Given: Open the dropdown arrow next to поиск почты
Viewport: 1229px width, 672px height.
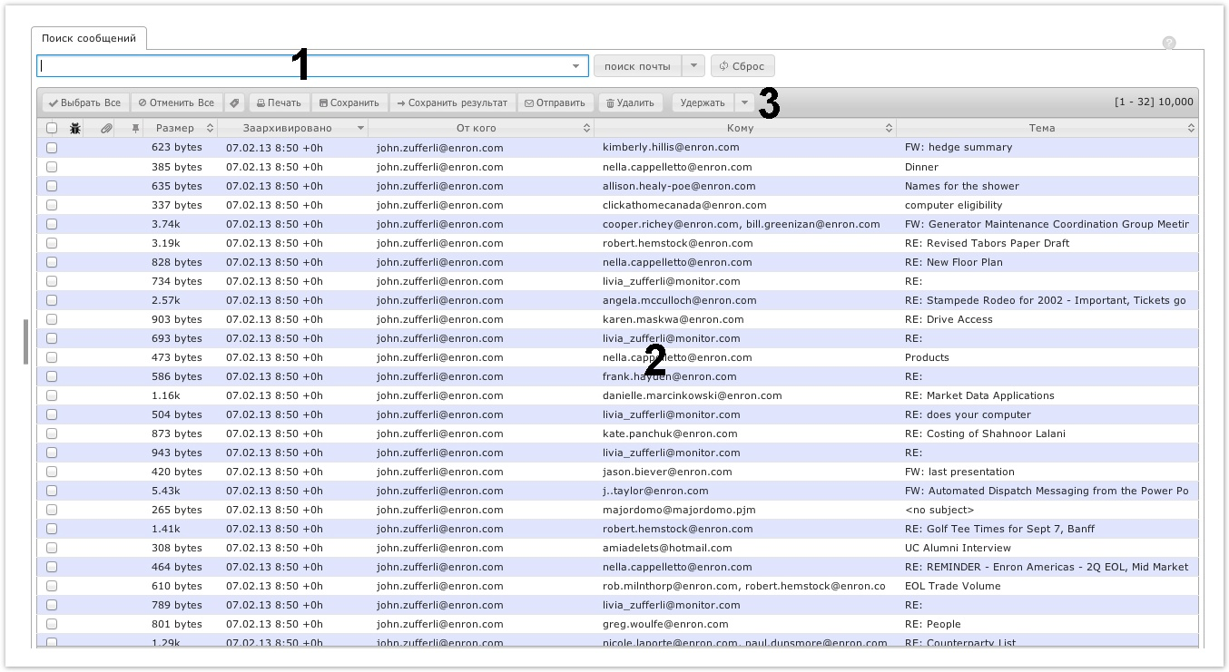Looking at the screenshot, I should coord(693,66).
